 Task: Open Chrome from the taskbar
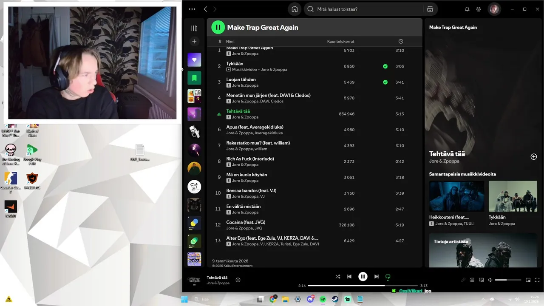(273, 299)
